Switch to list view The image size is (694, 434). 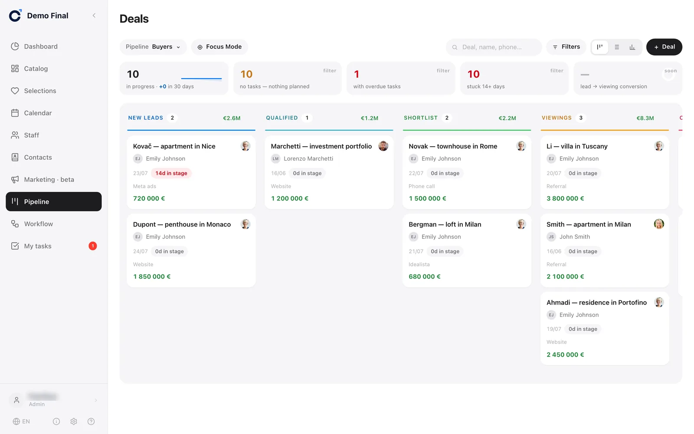pos(617,47)
